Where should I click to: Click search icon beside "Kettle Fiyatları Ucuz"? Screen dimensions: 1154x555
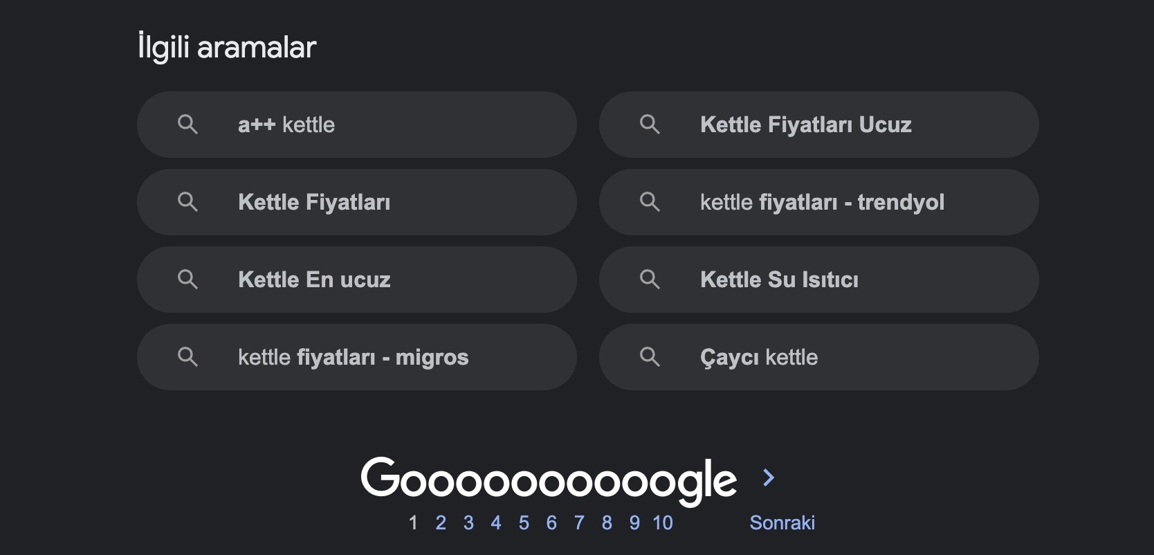[650, 125]
